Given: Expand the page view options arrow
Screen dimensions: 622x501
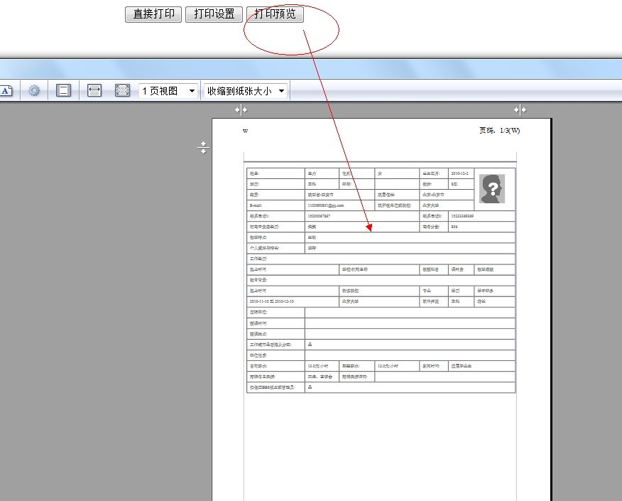Looking at the screenshot, I should click(190, 90).
